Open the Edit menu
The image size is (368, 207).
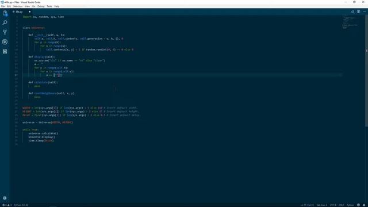[9, 6]
